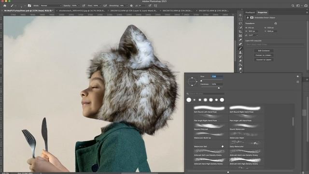Image resolution: width=309 pixels, height=174 pixels.
Task: Select the Crop tool
Action: (240, 31)
